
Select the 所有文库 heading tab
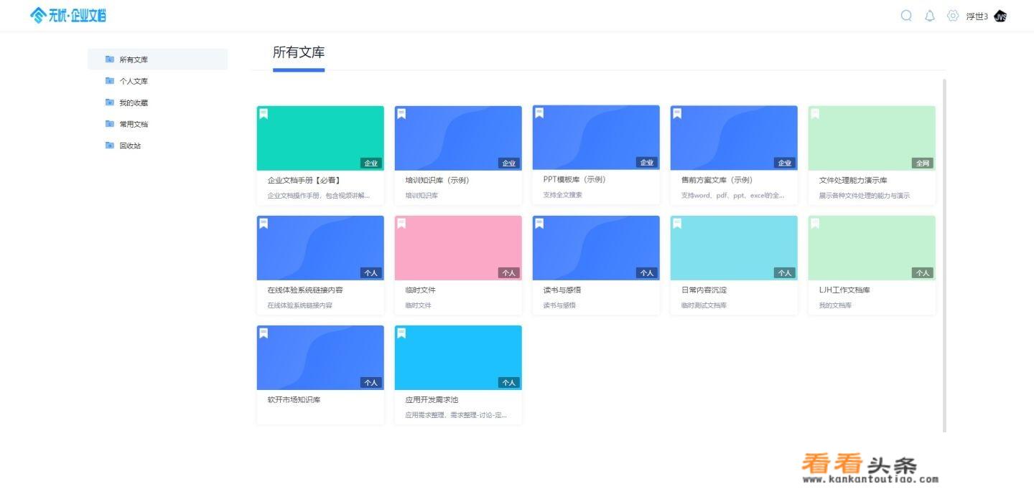pos(299,52)
